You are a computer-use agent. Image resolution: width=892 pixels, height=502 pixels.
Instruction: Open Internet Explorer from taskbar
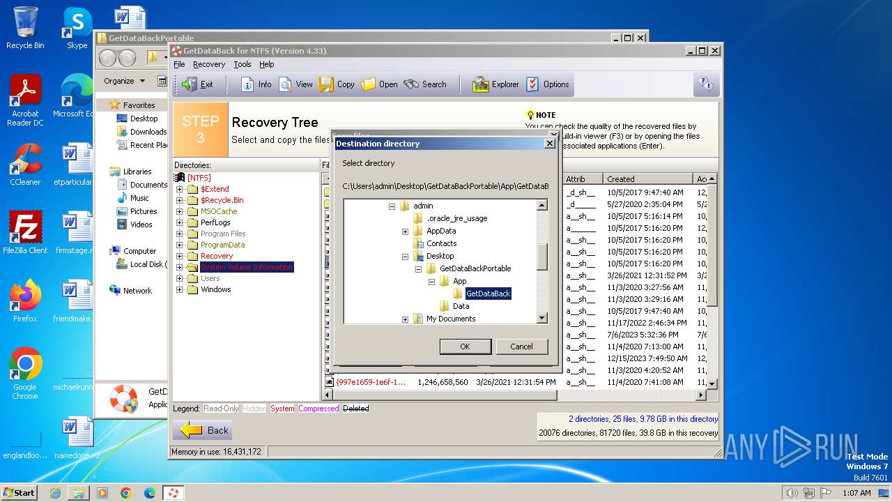[x=55, y=493]
